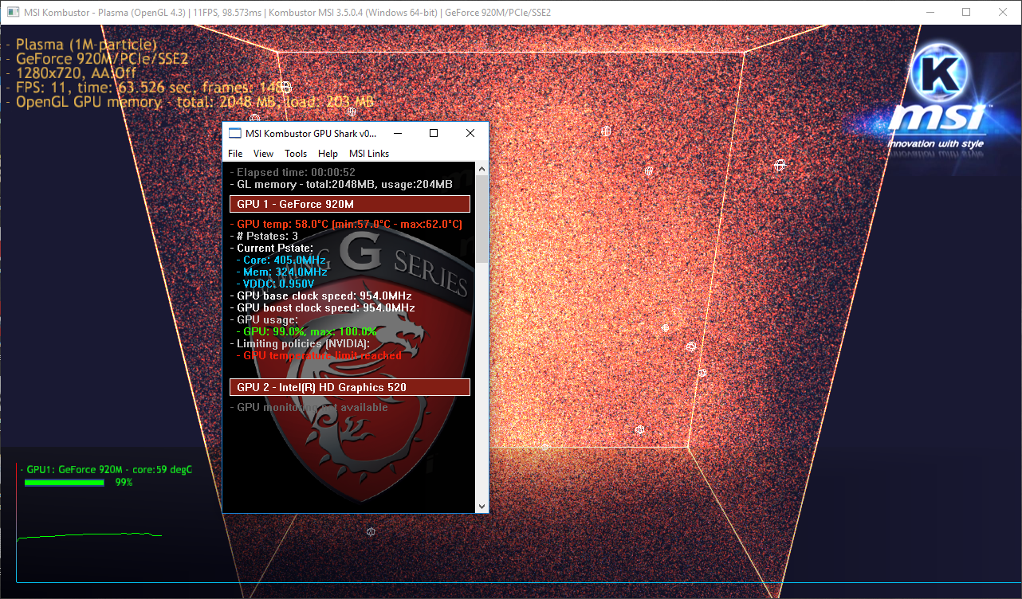Open the Tools menu in GPU Shark
Screen dimensions: 1022x599
(296, 154)
